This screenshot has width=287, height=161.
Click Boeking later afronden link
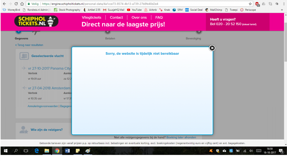coord(181,137)
